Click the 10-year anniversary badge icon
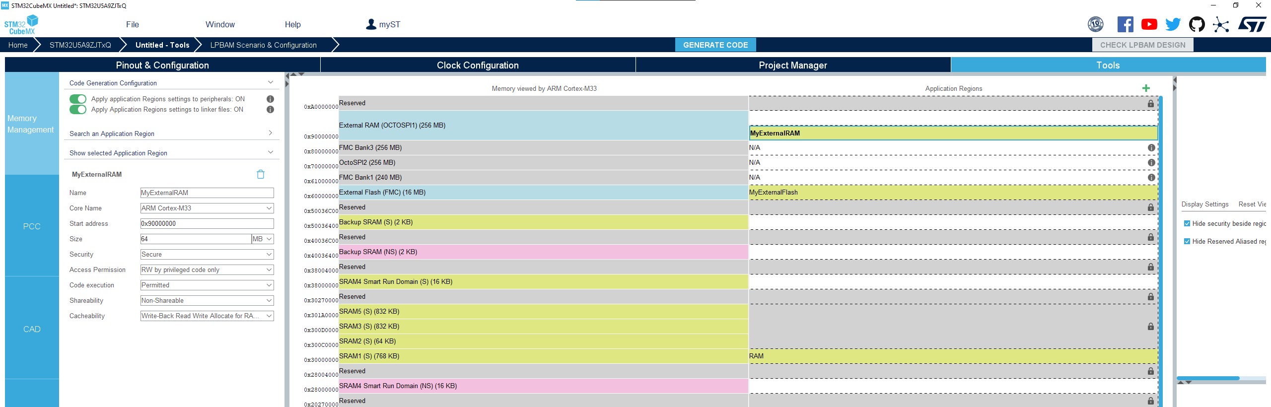The height and width of the screenshot is (407, 1271). pos(1095,24)
